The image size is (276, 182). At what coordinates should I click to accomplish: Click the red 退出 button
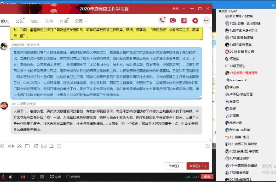coord(207,176)
